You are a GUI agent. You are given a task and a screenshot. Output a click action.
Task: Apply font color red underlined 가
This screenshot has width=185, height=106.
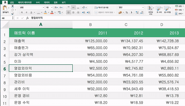point(52,12)
